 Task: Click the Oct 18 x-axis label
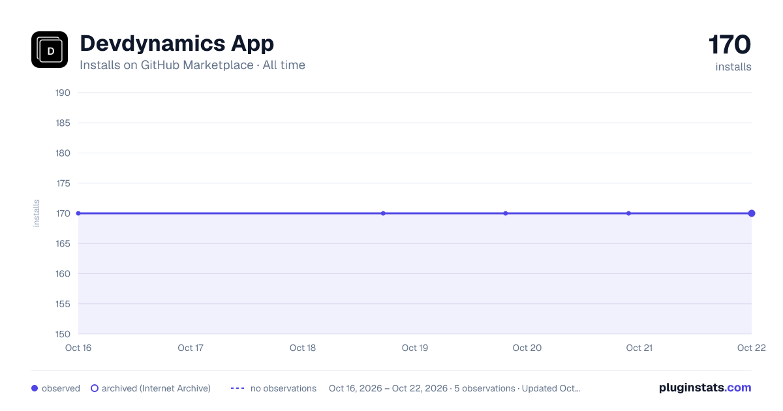[x=303, y=348]
